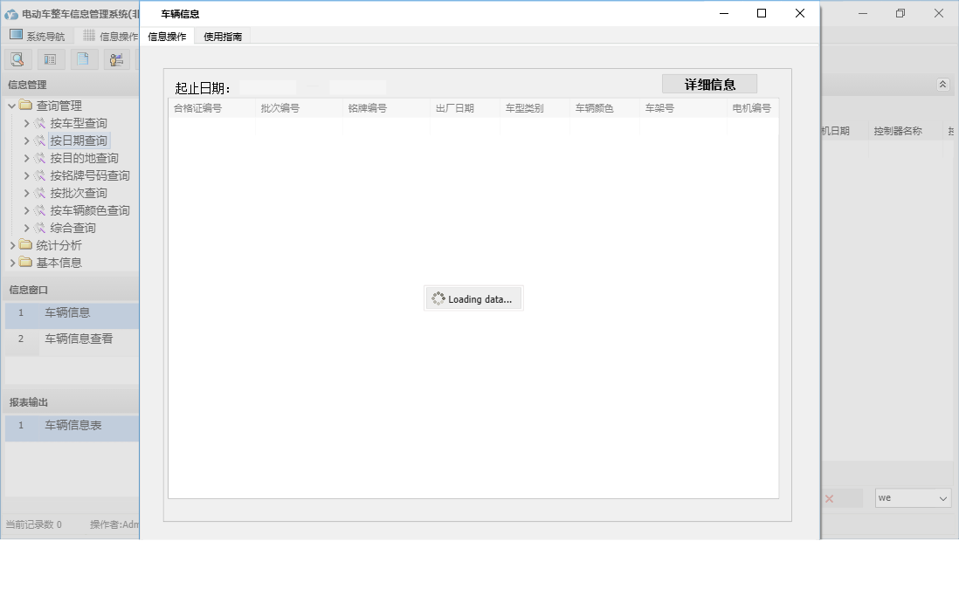The height and width of the screenshot is (589, 959).
Task: Click the grid icon on 信息操作 tab
Action: pos(90,35)
